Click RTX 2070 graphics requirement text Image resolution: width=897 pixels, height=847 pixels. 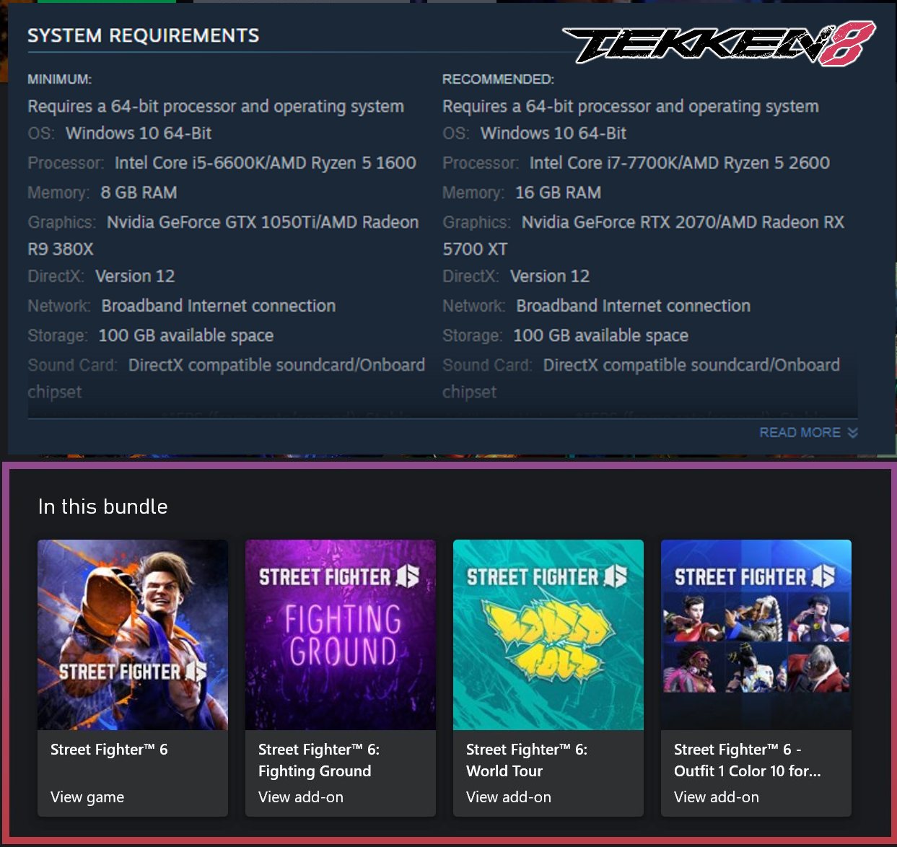pyautogui.click(x=643, y=235)
